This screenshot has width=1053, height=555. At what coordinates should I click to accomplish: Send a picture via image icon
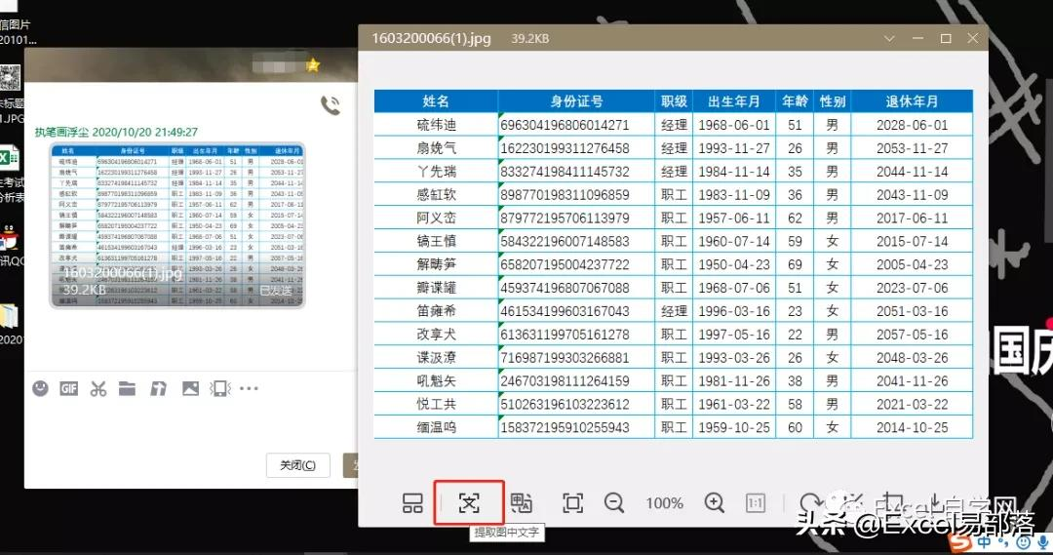tap(190, 388)
